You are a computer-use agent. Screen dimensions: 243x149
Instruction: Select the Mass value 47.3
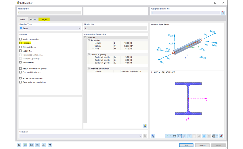(x=127, y=49)
